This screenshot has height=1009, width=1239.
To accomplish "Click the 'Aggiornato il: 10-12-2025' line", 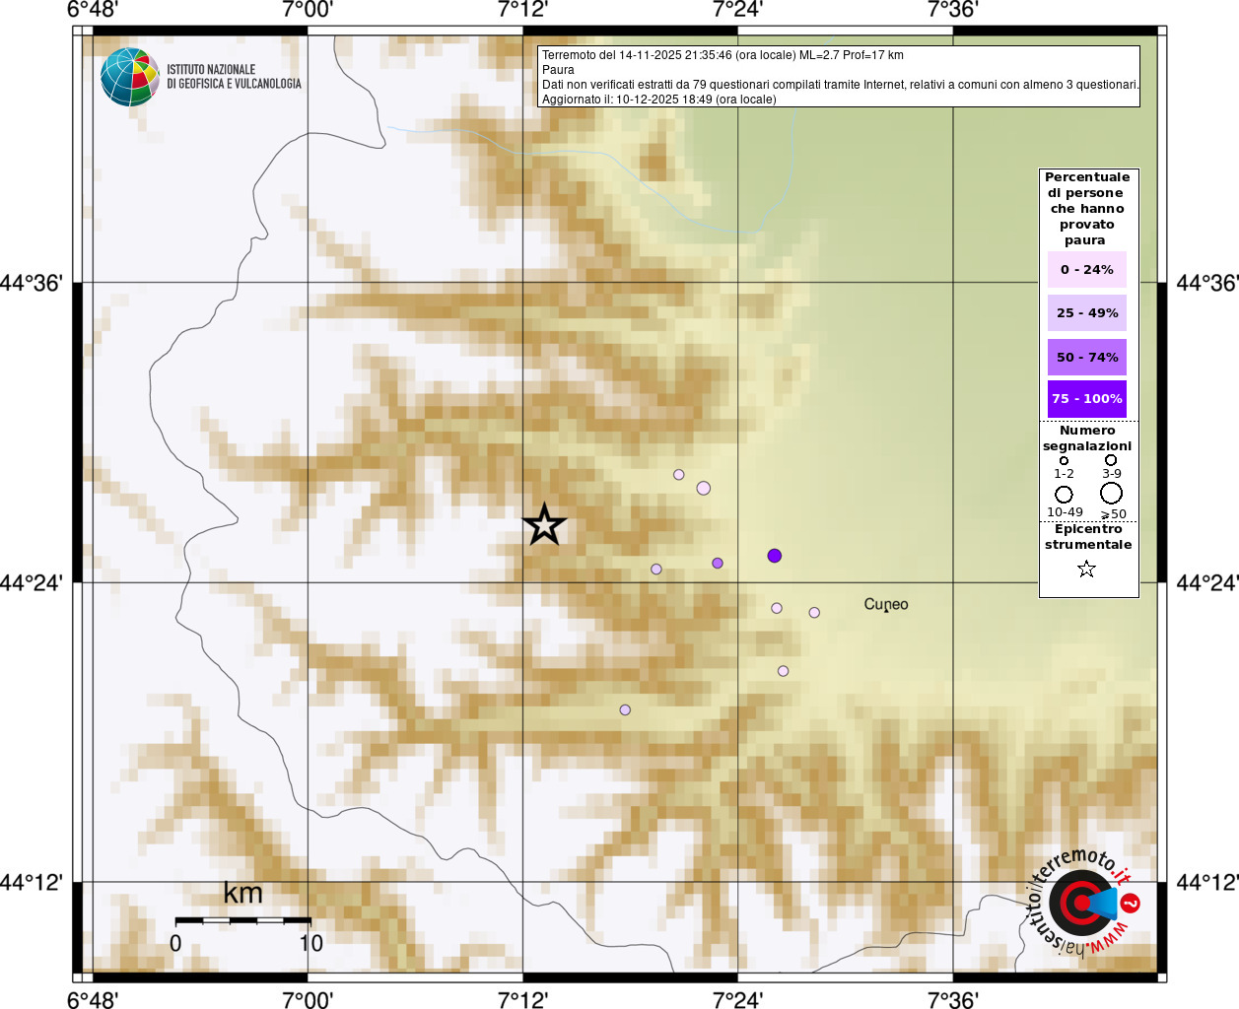I will 658,100.
